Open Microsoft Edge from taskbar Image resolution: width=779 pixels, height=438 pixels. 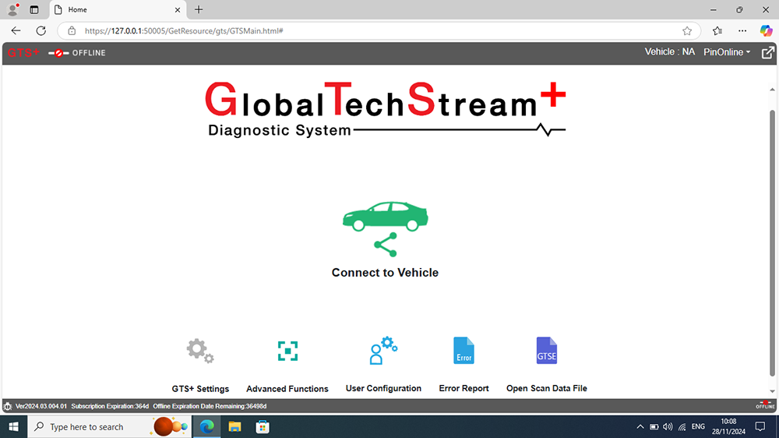point(206,426)
